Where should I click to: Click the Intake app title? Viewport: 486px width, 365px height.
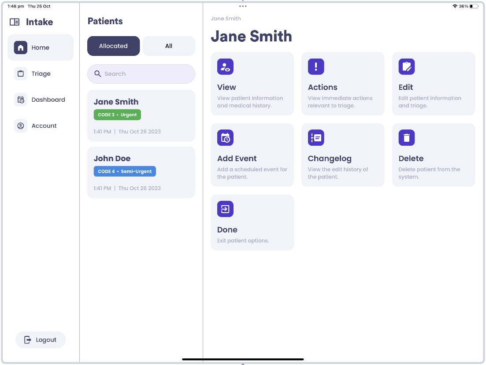coord(39,22)
